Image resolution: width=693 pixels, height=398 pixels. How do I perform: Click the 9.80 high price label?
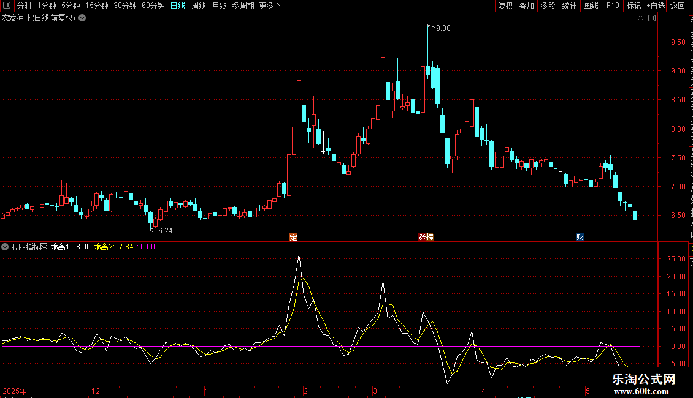(443, 28)
